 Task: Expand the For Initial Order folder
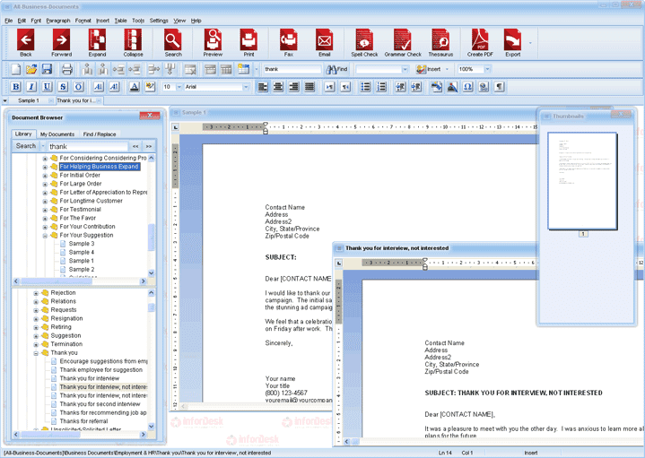(x=45, y=176)
